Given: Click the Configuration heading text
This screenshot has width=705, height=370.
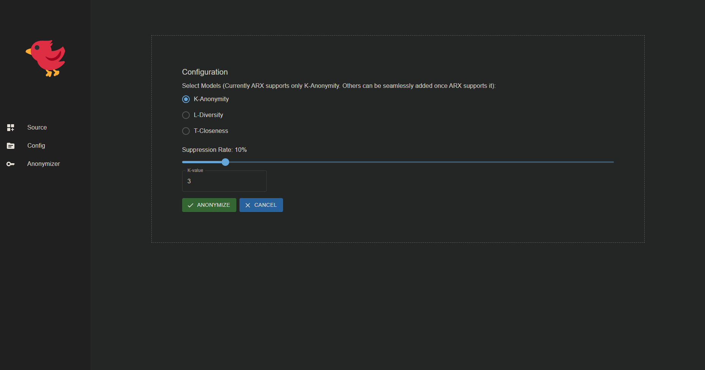Looking at the screenshot, I should [x=205, y=72].
